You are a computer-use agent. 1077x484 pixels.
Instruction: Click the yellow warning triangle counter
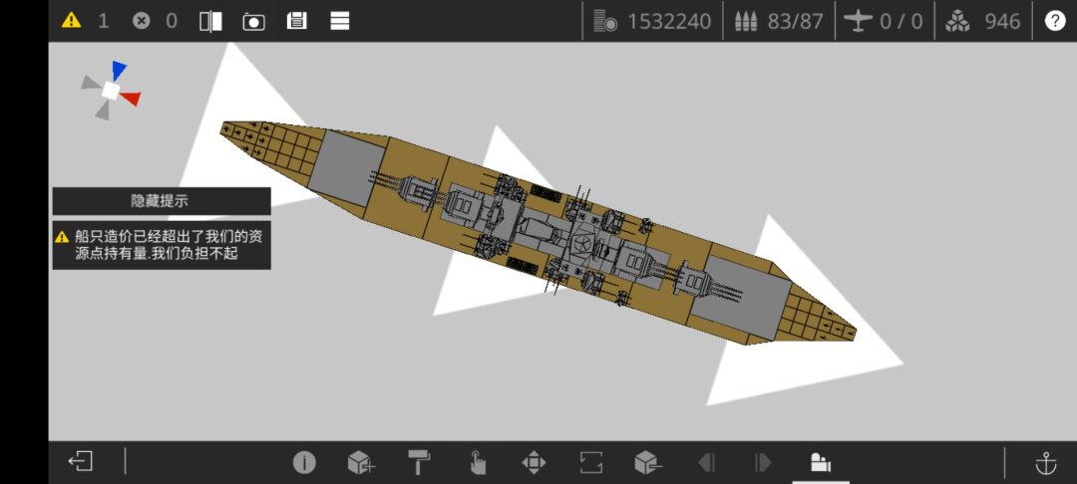tap(71, 21)
